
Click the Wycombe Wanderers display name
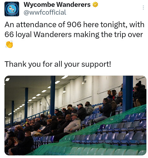click(x=57, y=4)
